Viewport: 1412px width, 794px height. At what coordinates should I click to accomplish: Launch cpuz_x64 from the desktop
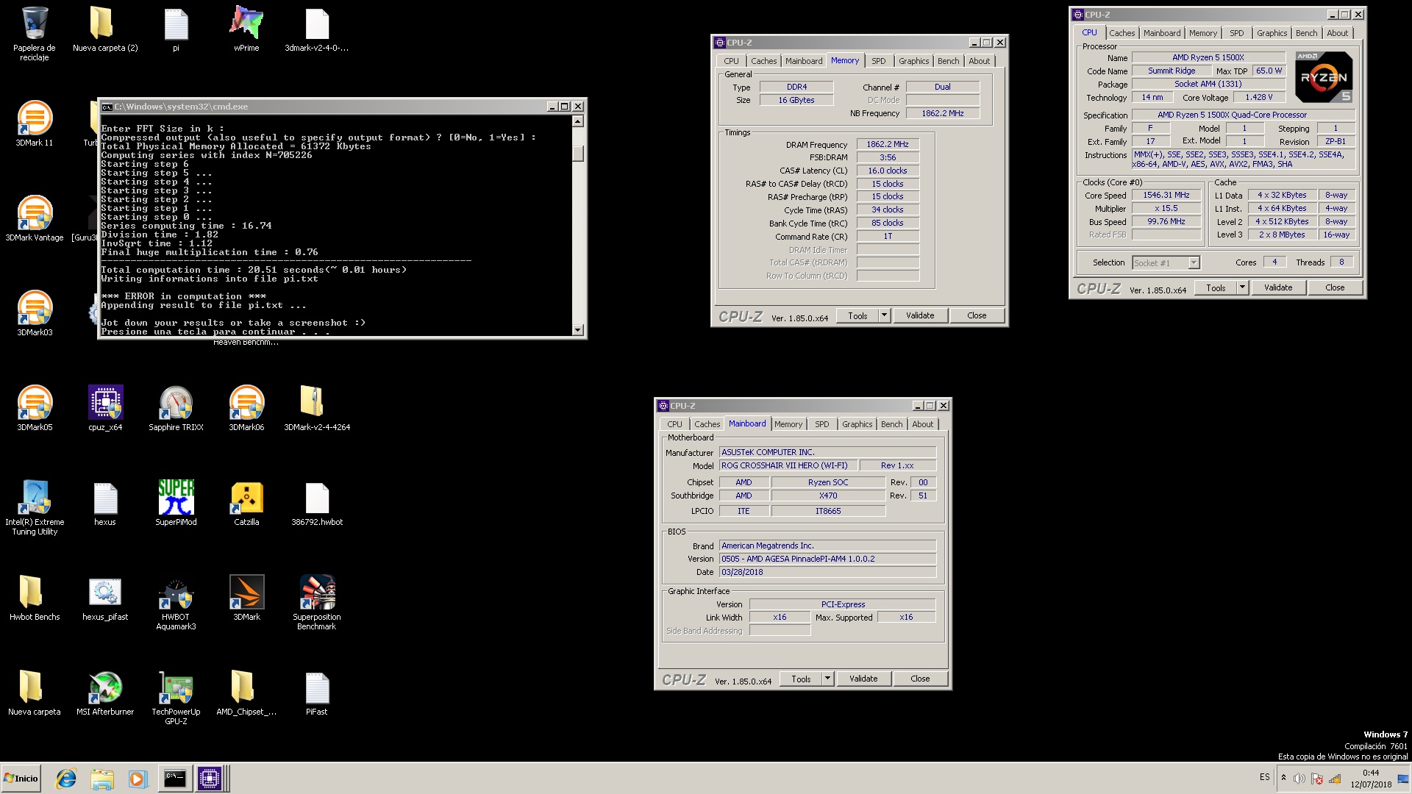[x=105, y=408]
